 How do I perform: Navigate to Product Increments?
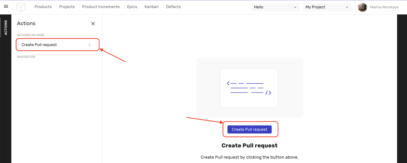(x=101, y=7)
